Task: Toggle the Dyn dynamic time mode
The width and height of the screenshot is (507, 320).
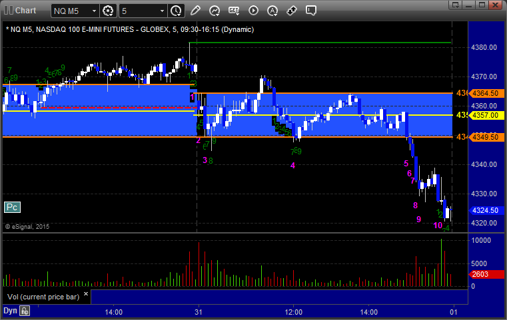Action: click(x=10, y=311)
